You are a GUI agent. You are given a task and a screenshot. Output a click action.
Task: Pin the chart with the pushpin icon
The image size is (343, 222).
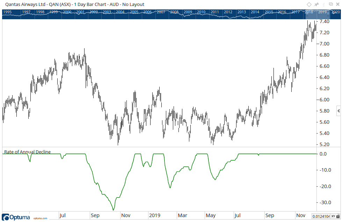point(316,5)
